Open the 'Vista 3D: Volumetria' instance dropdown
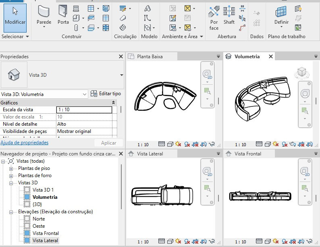This screenshot has height=247, width=320. tap(85, 94)
